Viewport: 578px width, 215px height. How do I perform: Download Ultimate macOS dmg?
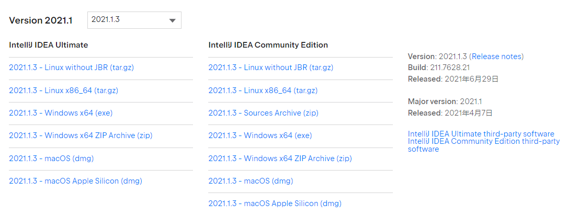51,158
